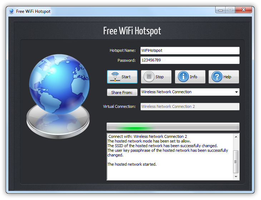261x200 pixels.
Task: Click the Free WiFi Hotspot title bar text
Action: [33, 11]
